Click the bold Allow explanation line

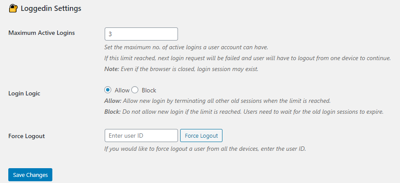(x=218, y=101)
